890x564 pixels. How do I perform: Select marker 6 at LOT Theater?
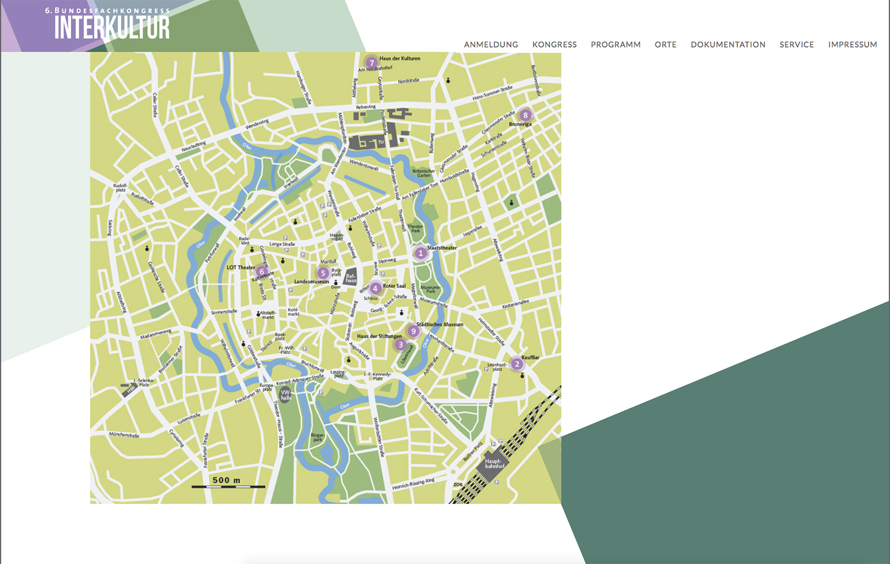pyautogui.click(x=262, y=272)
